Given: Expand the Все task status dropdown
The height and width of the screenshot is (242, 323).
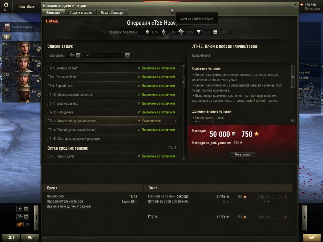Looking at the screenshot, I should pos(107,55).
